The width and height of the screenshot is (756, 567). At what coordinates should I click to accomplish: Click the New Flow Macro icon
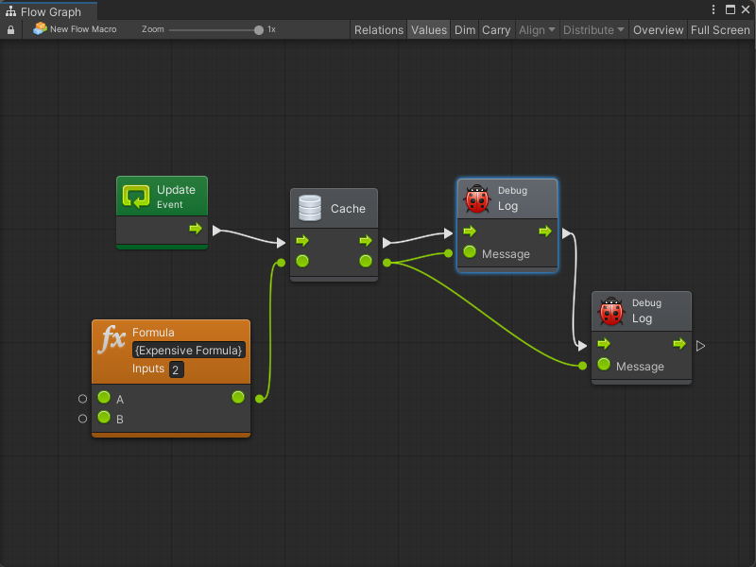pyautogui.click(x=40, y=29)
